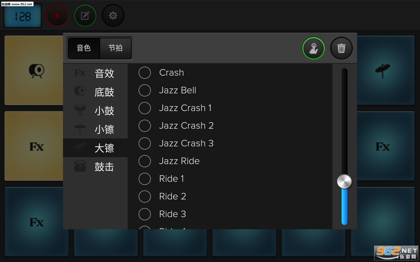Open the settings gear menu

pos(113,15)
